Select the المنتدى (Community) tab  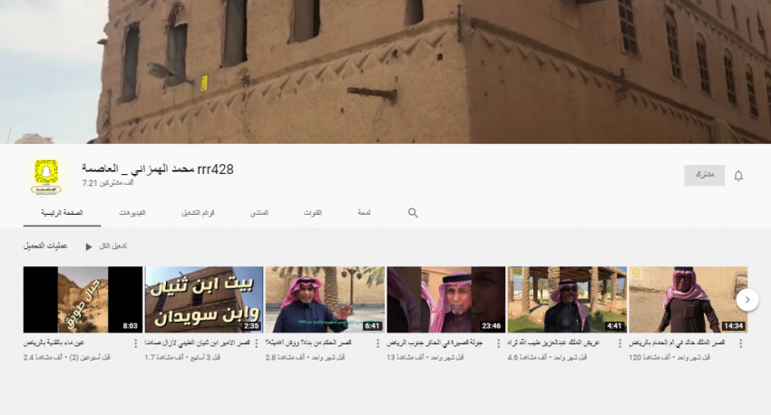pyautogui.click(x=259, y=213)
